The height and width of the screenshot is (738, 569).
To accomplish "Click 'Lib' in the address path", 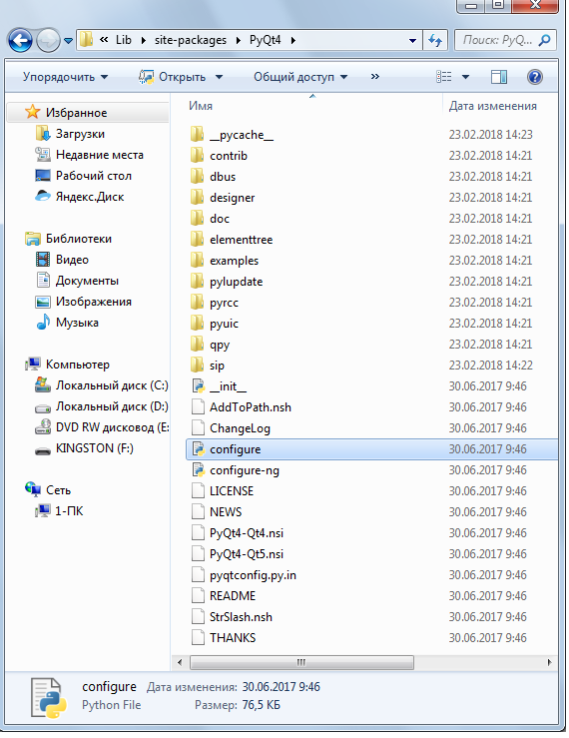I will tap(124, 40).
